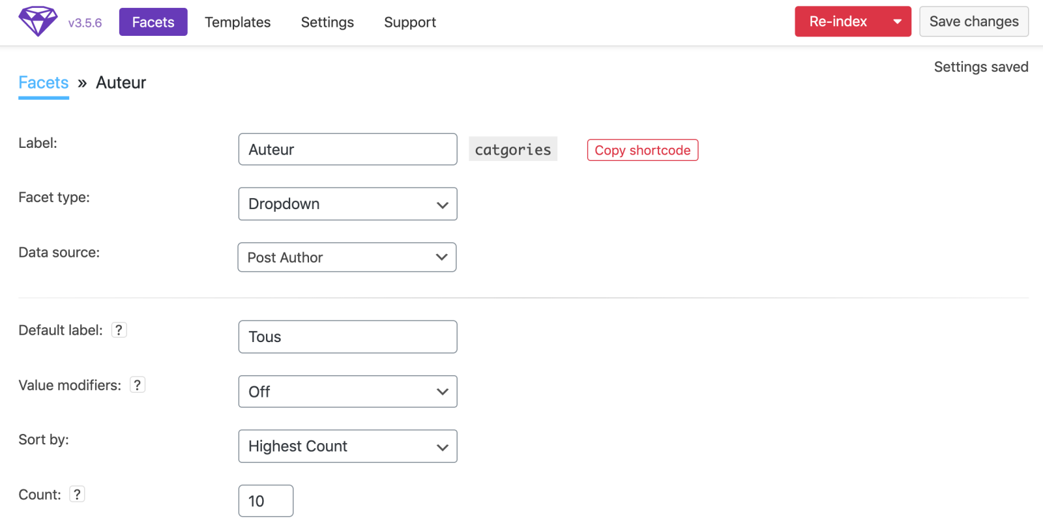The image size is (1043, 531).
Task: Expand the Data source select box
Action: coord(347,257)
